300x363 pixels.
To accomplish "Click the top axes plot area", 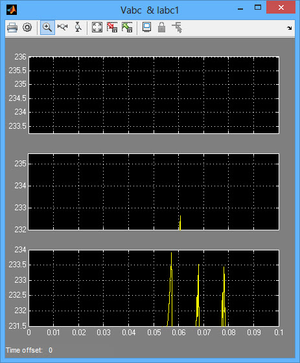I will click(x=154, y=95).
